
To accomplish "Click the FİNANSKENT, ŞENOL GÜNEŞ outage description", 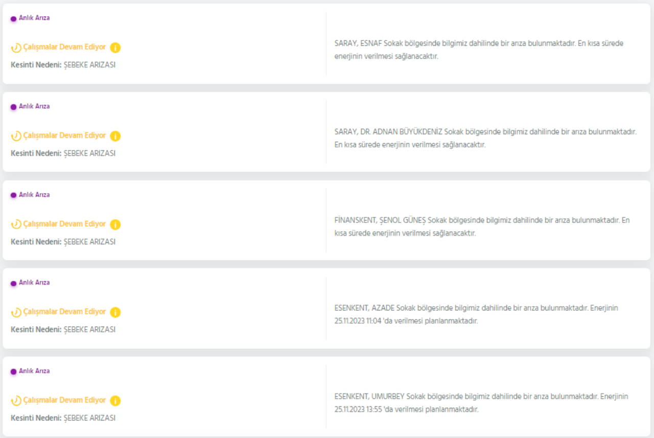I will (481, 226).
